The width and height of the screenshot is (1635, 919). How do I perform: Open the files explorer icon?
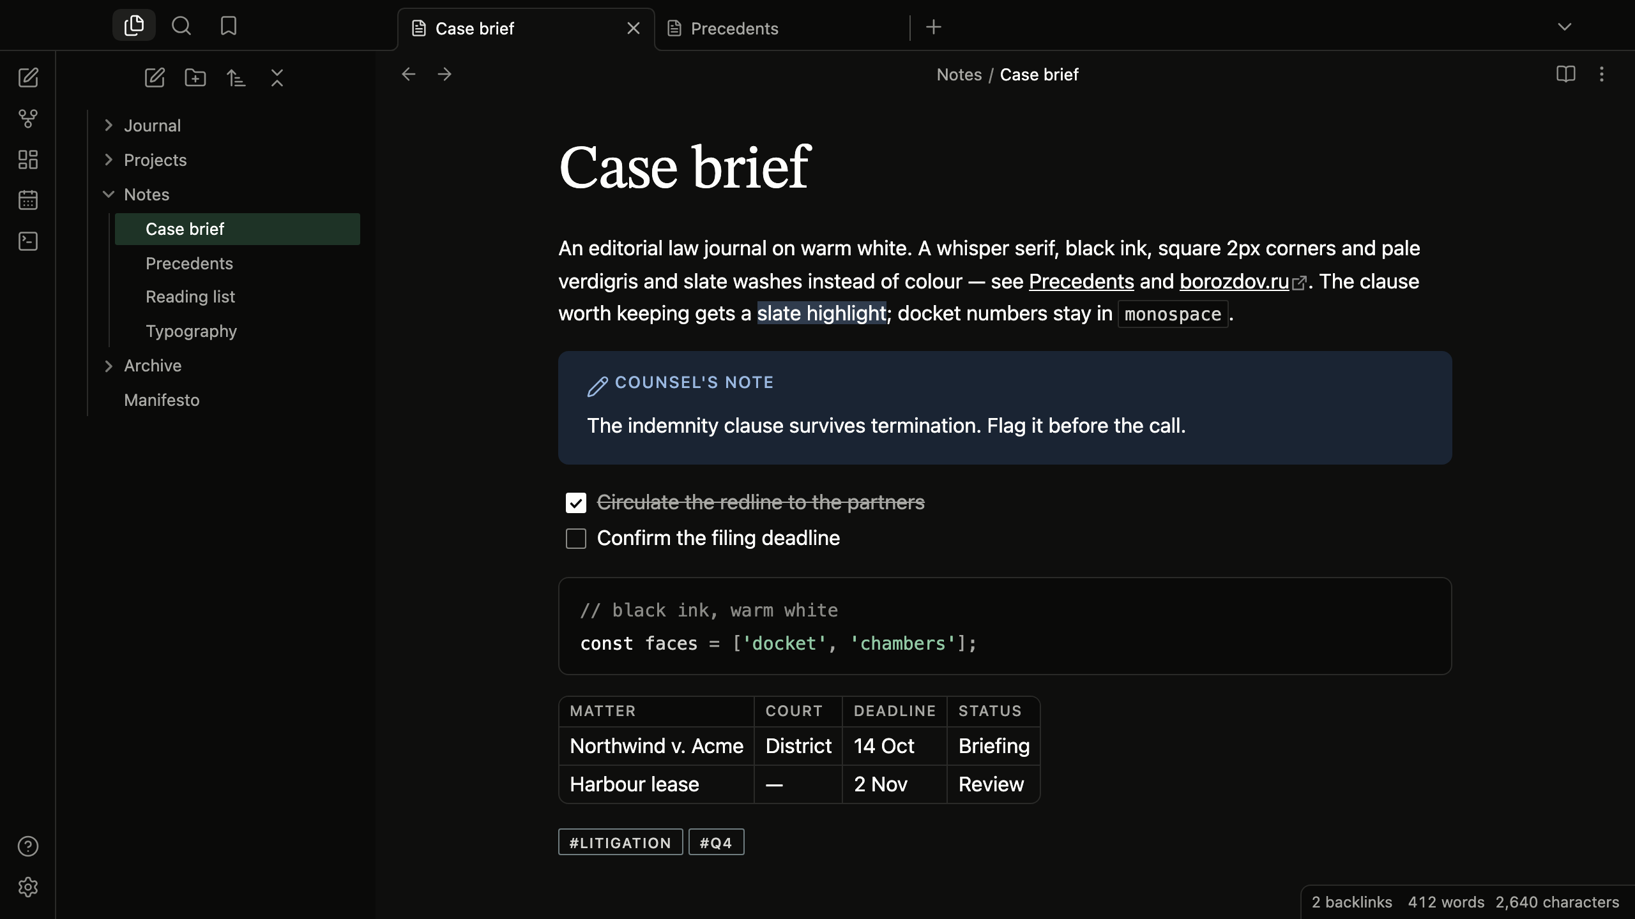(x=134, y=26)
